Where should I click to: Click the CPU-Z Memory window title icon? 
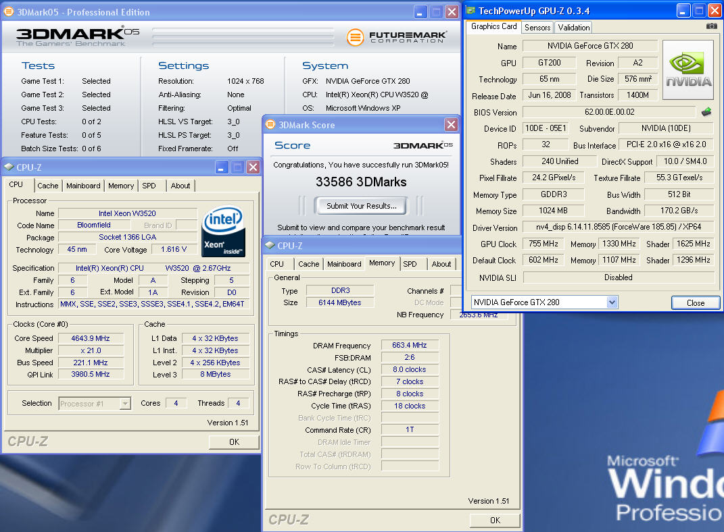(x=270, y=245)
